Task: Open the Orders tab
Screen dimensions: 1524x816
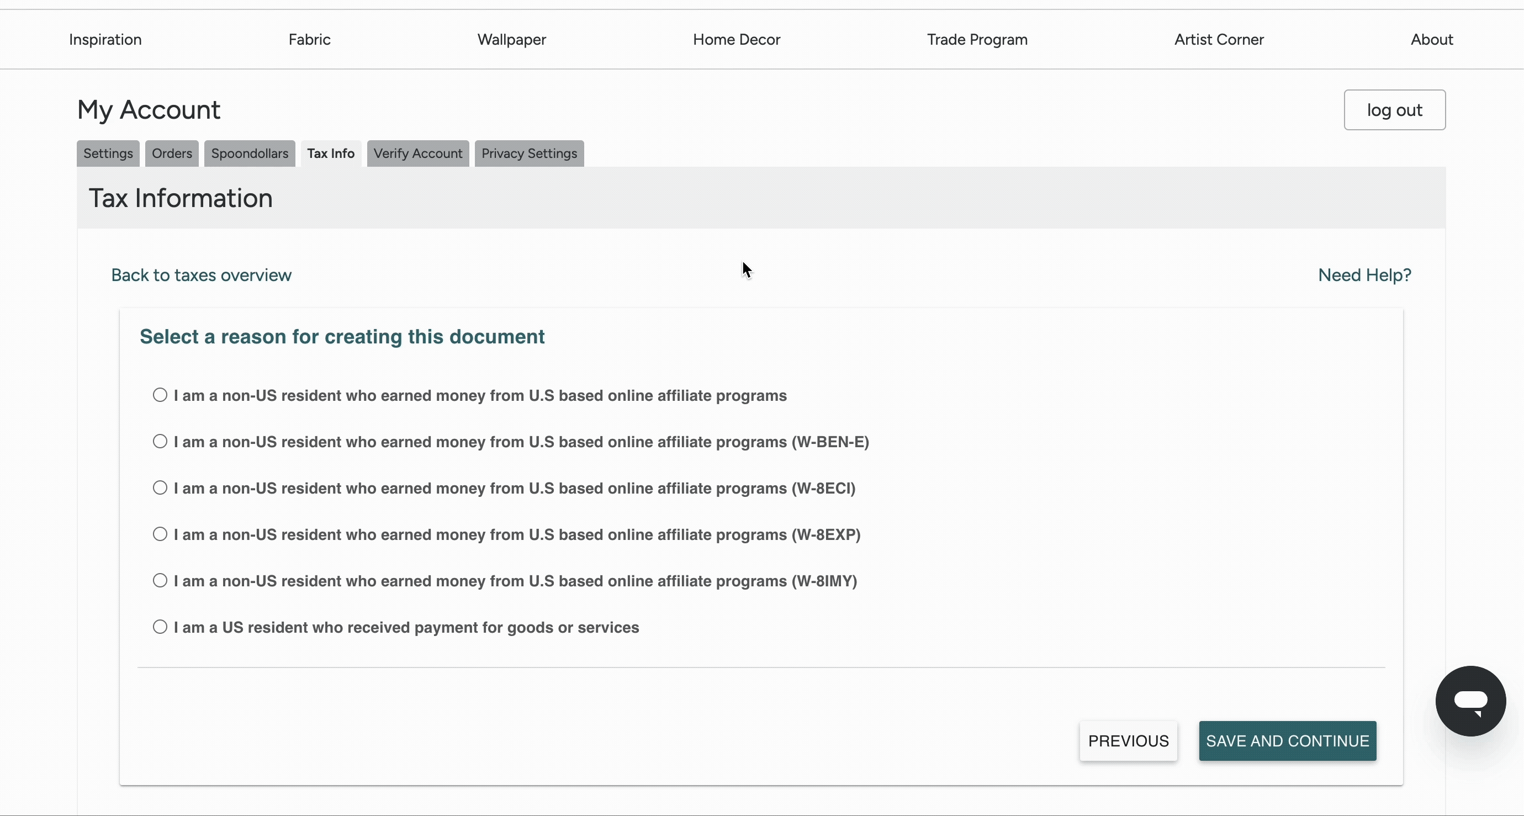Action: pyautogui.click(x=172, y=153)
